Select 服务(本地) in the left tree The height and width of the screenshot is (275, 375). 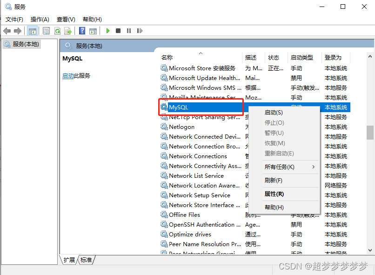[x=22, y=44]
